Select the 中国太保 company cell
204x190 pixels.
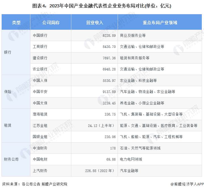click(51, 103)
